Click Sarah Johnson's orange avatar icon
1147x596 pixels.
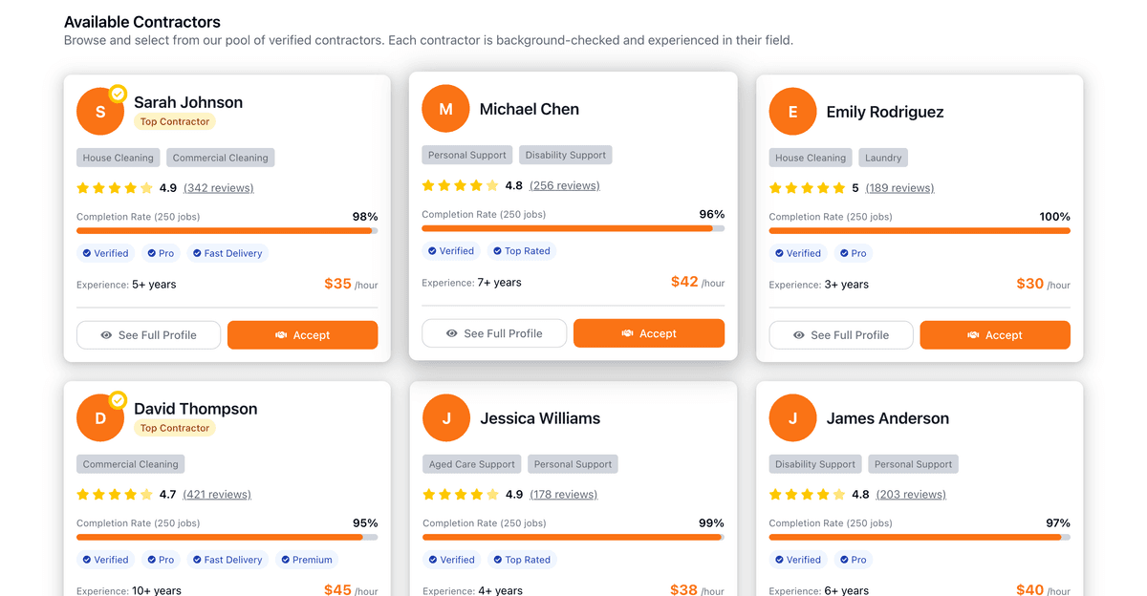coord(100,111)
